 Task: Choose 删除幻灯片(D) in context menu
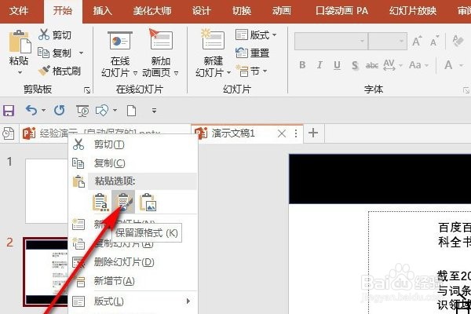133,262
